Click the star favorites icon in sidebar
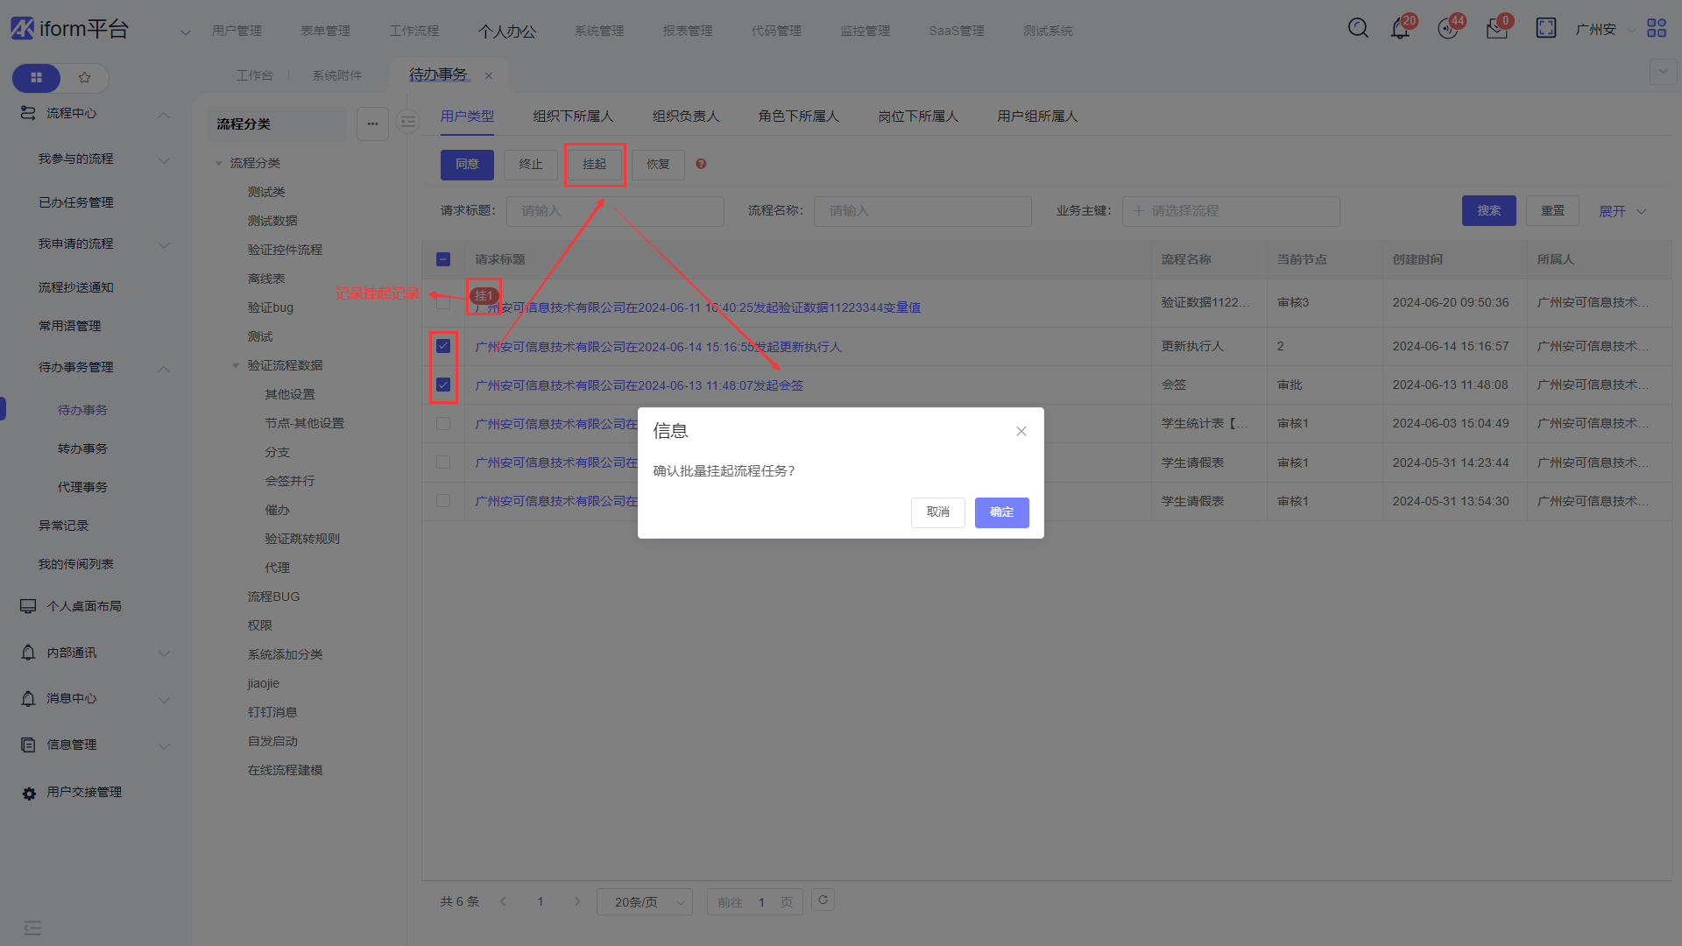 [x=85, y=77]
